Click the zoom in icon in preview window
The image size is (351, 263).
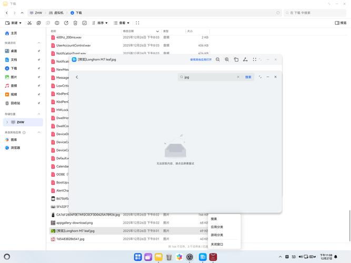coord(227,59)
